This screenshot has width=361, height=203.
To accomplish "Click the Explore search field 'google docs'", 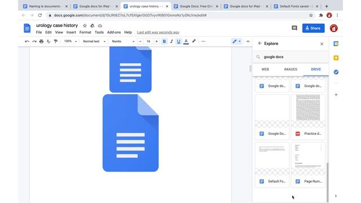I will (290, 57).
